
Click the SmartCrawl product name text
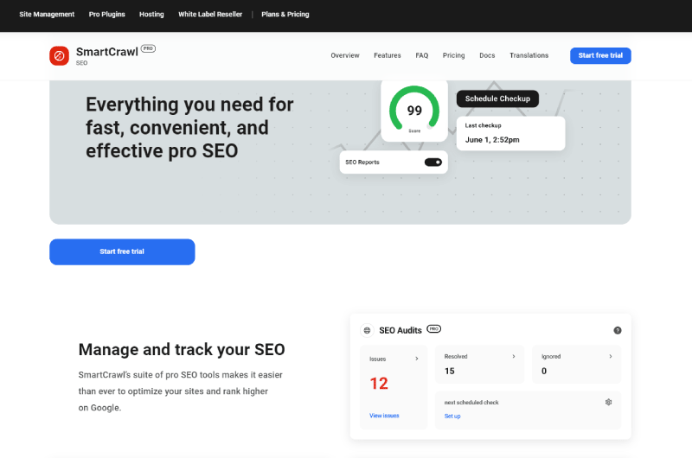point(107,52)
